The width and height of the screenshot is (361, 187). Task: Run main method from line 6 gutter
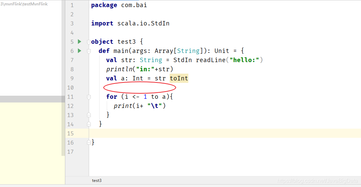click(80, 51)
